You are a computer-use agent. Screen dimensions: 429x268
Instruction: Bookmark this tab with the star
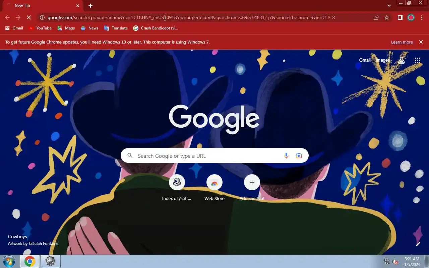[387, 17]
